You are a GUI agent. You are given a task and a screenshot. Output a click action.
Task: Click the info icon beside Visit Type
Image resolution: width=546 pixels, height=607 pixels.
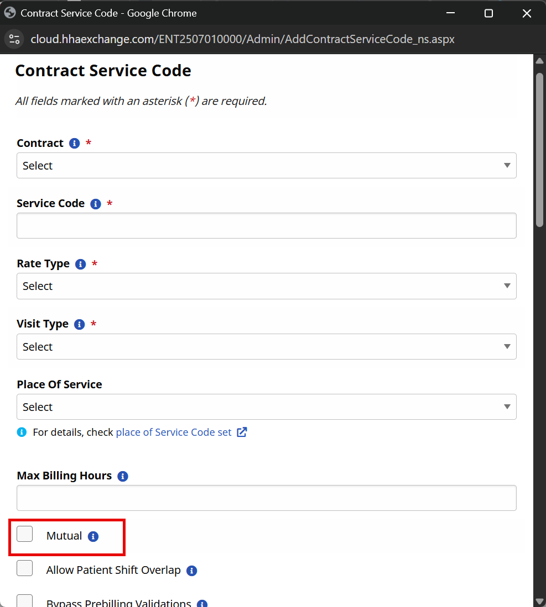[80, 324]
